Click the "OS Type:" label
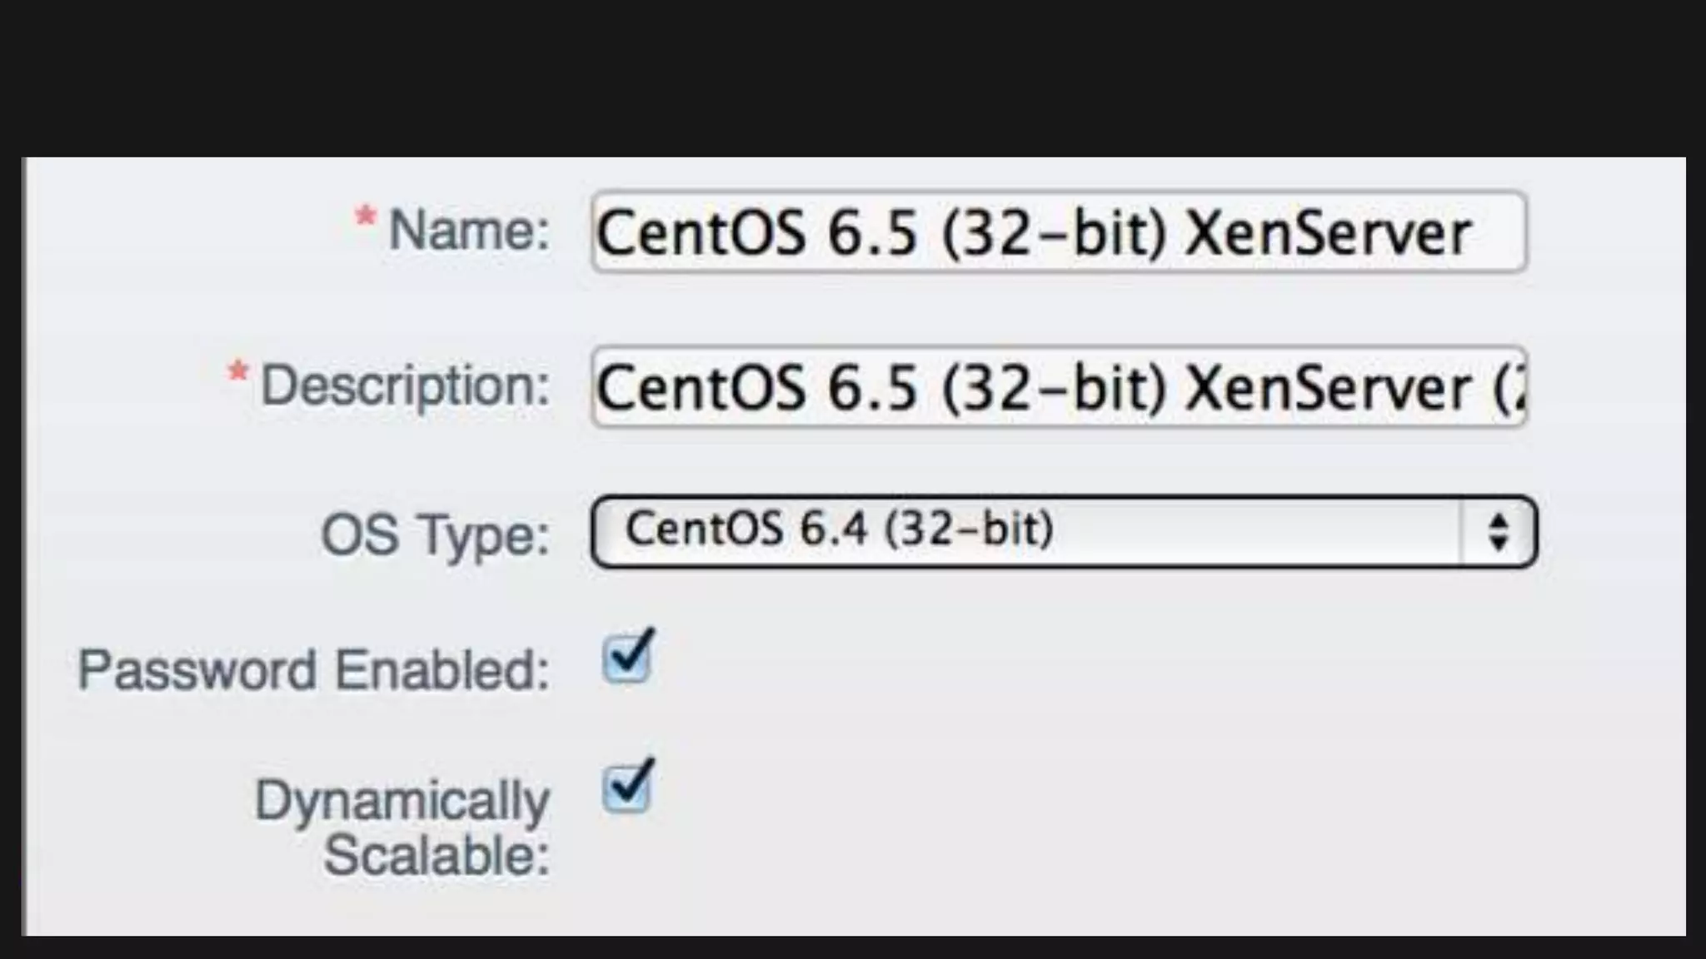The height and width of the screenshot is (959, 1706). click(435, 534)
